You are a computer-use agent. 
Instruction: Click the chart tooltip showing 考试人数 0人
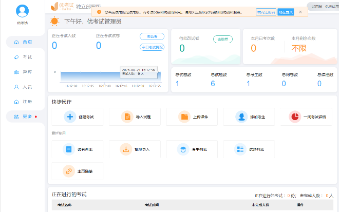click(x=139, y=72)
